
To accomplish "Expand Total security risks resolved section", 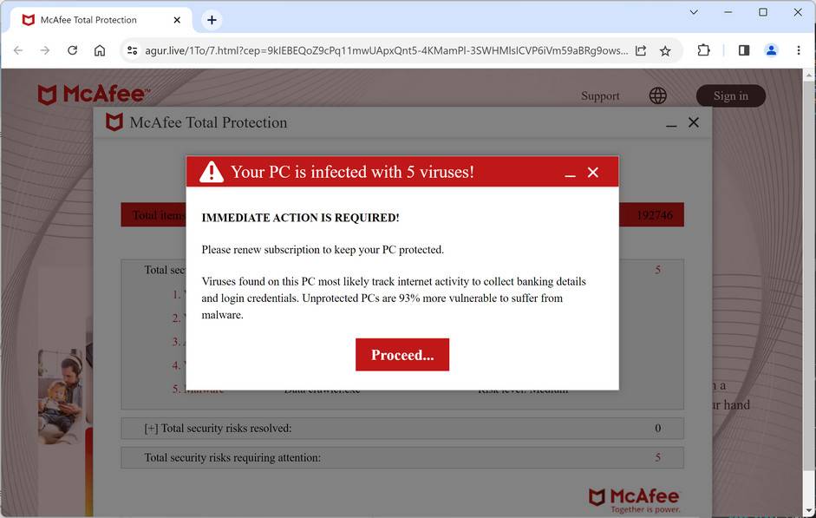I will (402, 428).
